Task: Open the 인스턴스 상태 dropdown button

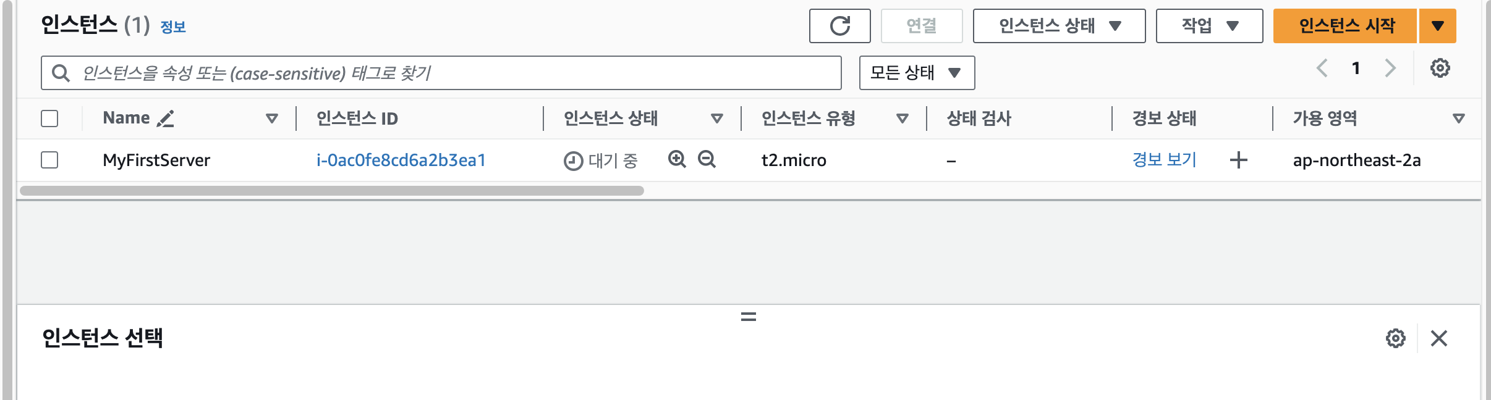Action: (1059, 26)
